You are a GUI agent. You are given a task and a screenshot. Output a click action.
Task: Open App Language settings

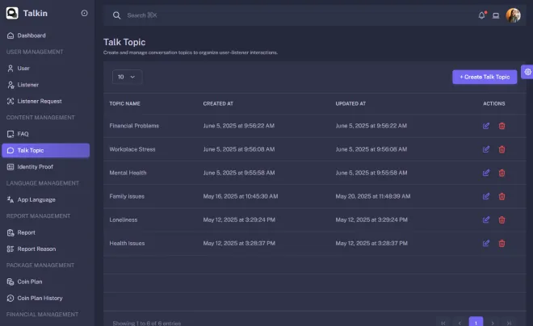click(45, 199)
